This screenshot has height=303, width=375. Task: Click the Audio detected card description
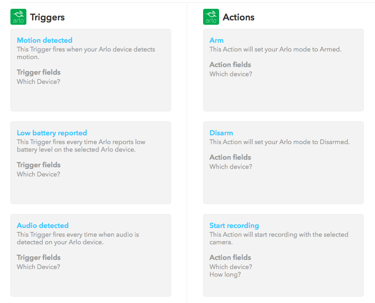(78, 238)
